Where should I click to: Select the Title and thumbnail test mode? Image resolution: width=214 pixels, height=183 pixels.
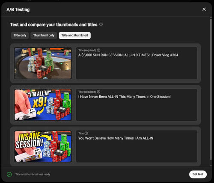click(74, 35)
